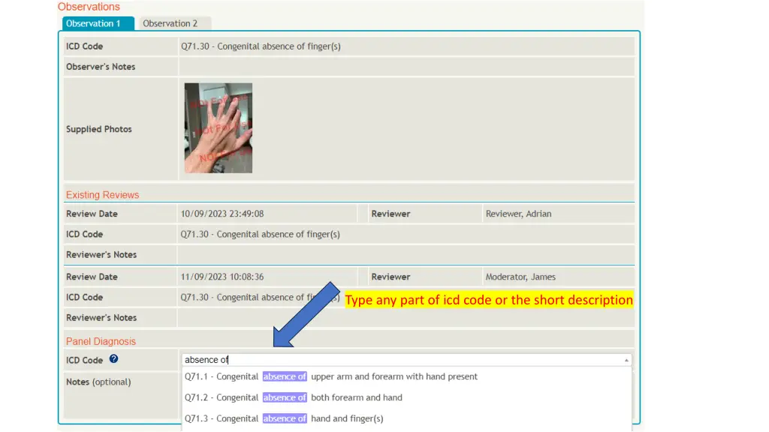Click reviewer name Moderator, James

tap(520, 277)
